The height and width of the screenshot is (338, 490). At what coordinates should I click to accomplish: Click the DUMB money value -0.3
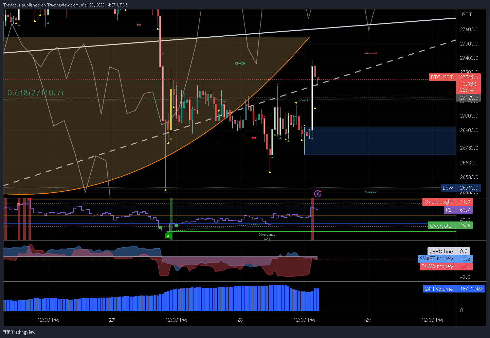coord(465,267)
